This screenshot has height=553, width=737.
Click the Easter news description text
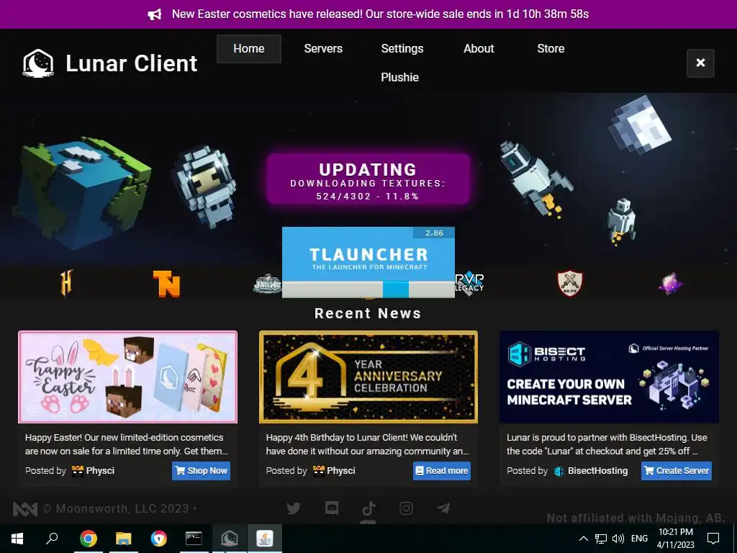pos(127,444)
